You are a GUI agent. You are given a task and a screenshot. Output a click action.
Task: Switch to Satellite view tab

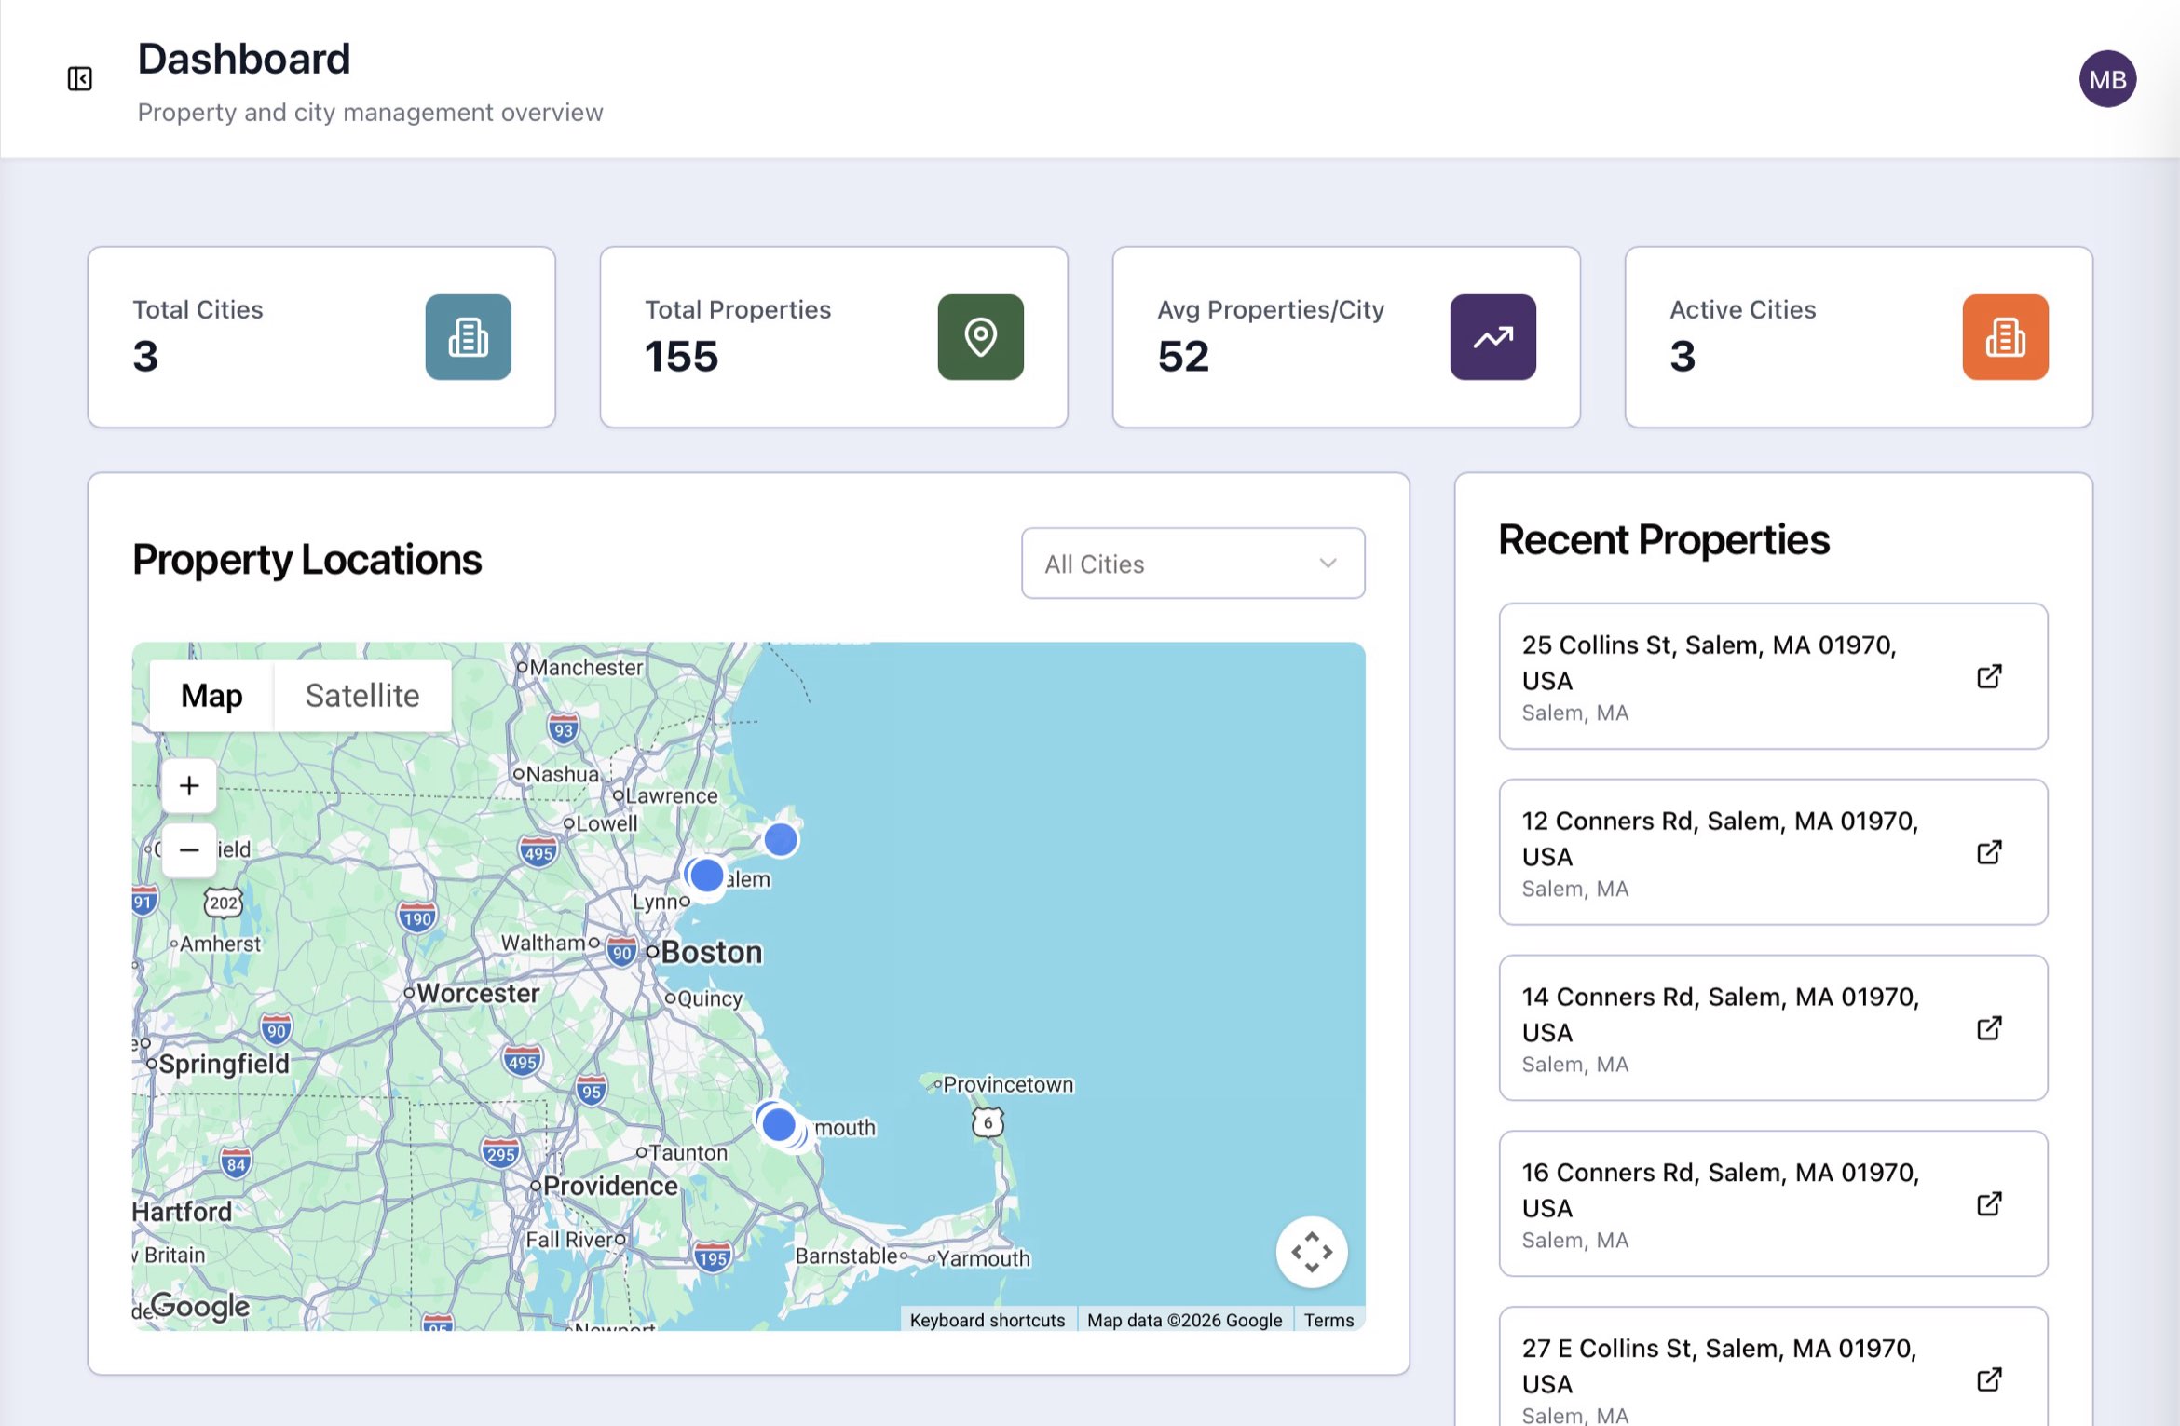pyautogui.click(x=362, y=696)
